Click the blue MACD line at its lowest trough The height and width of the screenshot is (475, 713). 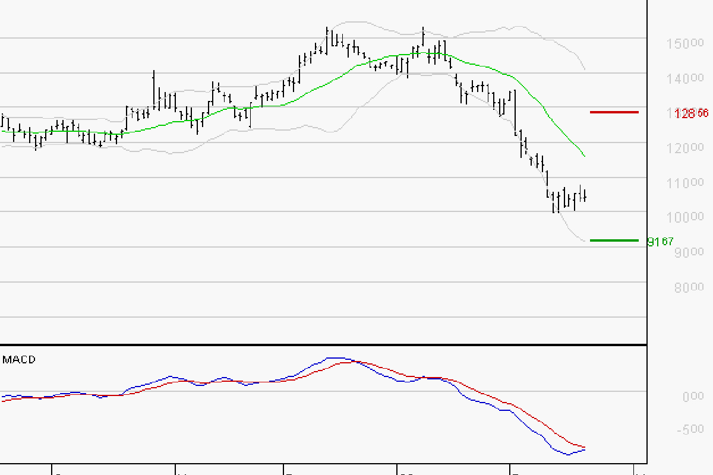[568, 455]
